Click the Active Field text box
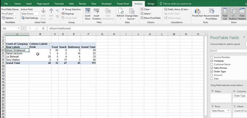The height and width of the screenshot is (118, 247). pyautogui.click(x=30, y=13)
